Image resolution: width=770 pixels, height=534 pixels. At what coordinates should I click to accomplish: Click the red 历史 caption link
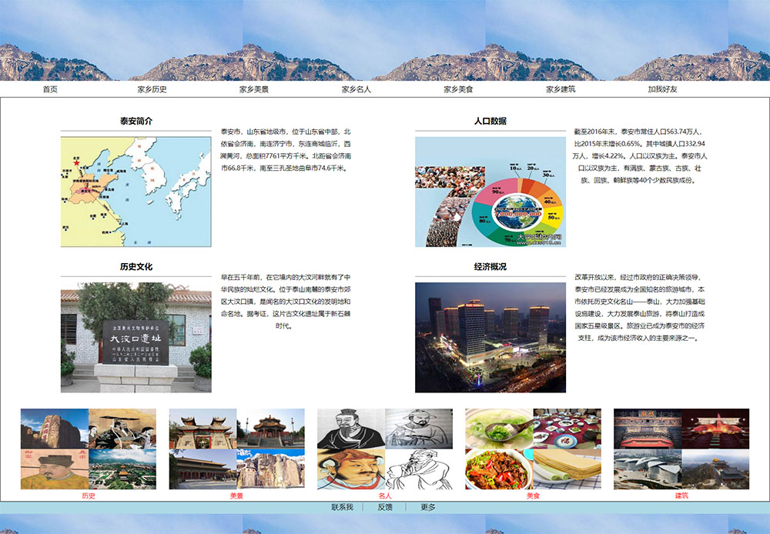(x=89, y=496)
